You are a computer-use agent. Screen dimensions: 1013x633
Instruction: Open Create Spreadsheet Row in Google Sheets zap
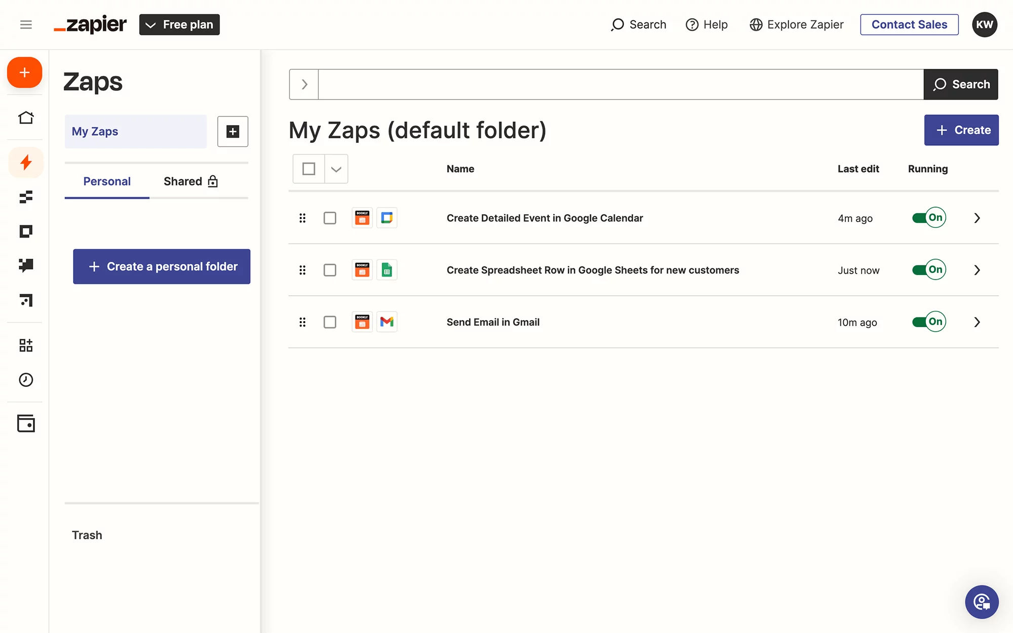[x=593, y=270]
